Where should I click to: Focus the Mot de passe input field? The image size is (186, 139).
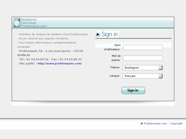pyautogui.click(x=143, y=58)
